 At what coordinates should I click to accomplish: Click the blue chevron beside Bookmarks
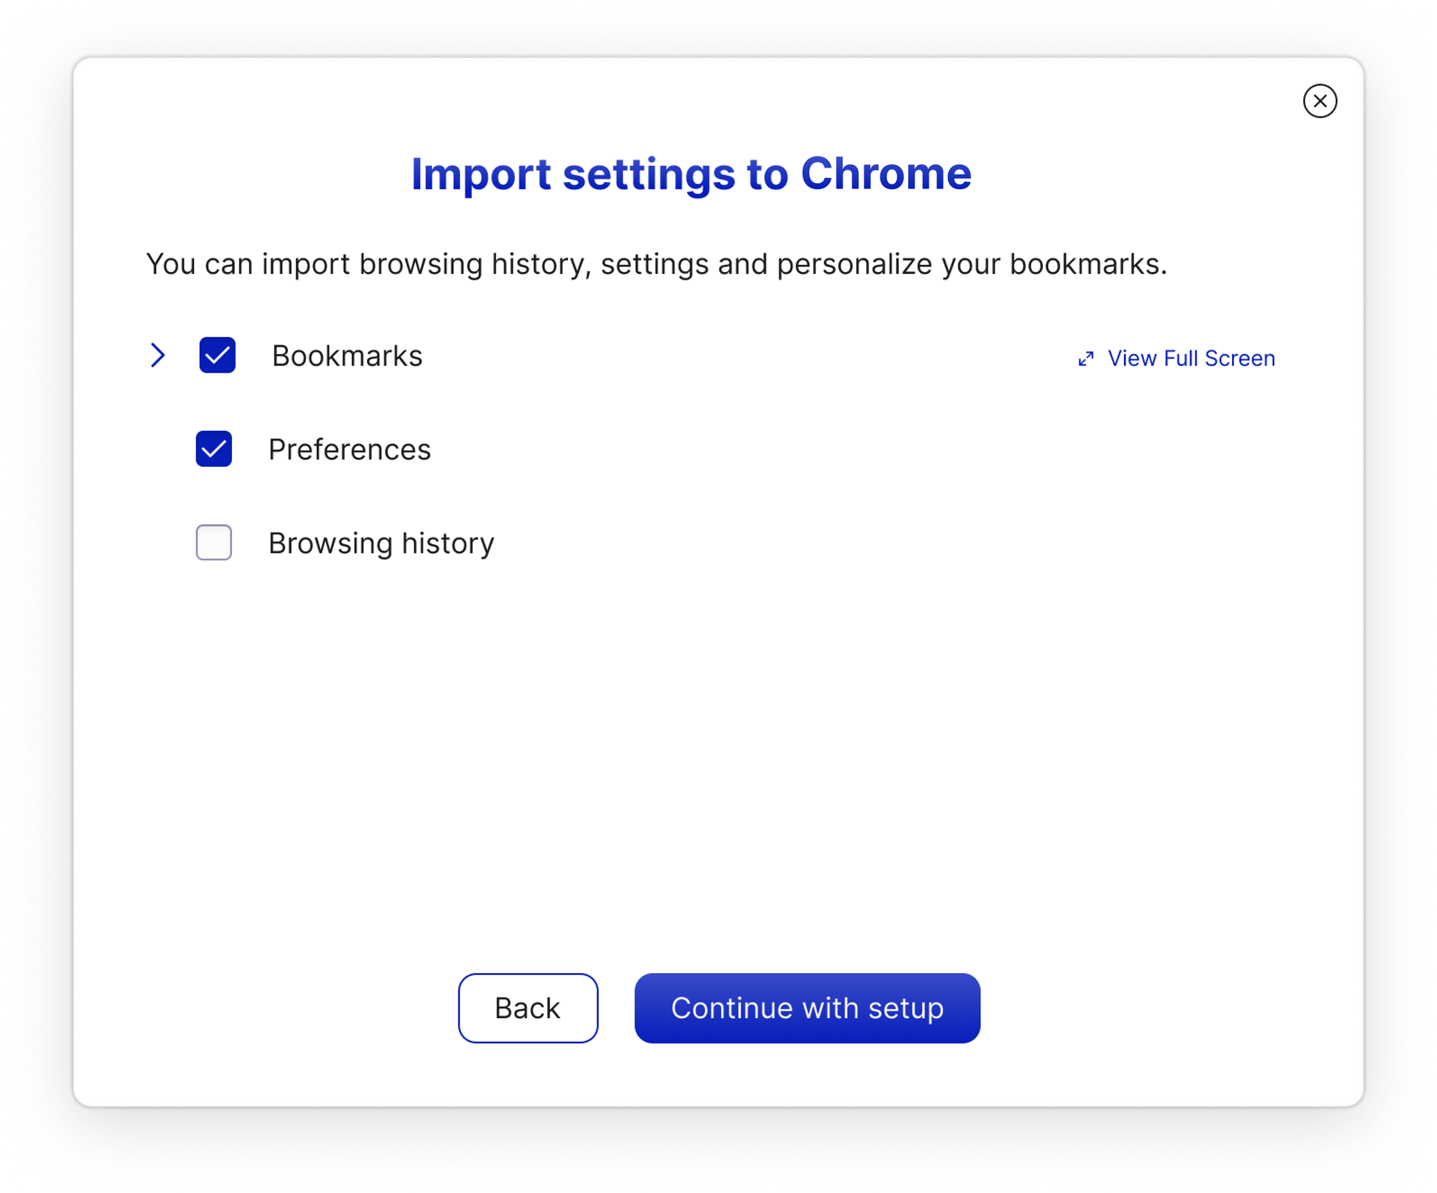158,355
